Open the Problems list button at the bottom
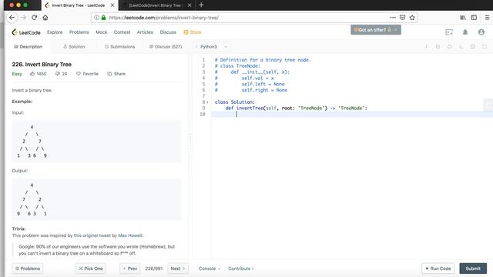The height and width of the screenshot is (277, 493). 28,269
